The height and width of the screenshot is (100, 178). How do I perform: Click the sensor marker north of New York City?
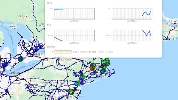coord(82,77)
